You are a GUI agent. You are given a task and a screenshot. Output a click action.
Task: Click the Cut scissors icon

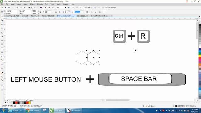[x=17, y=8]
